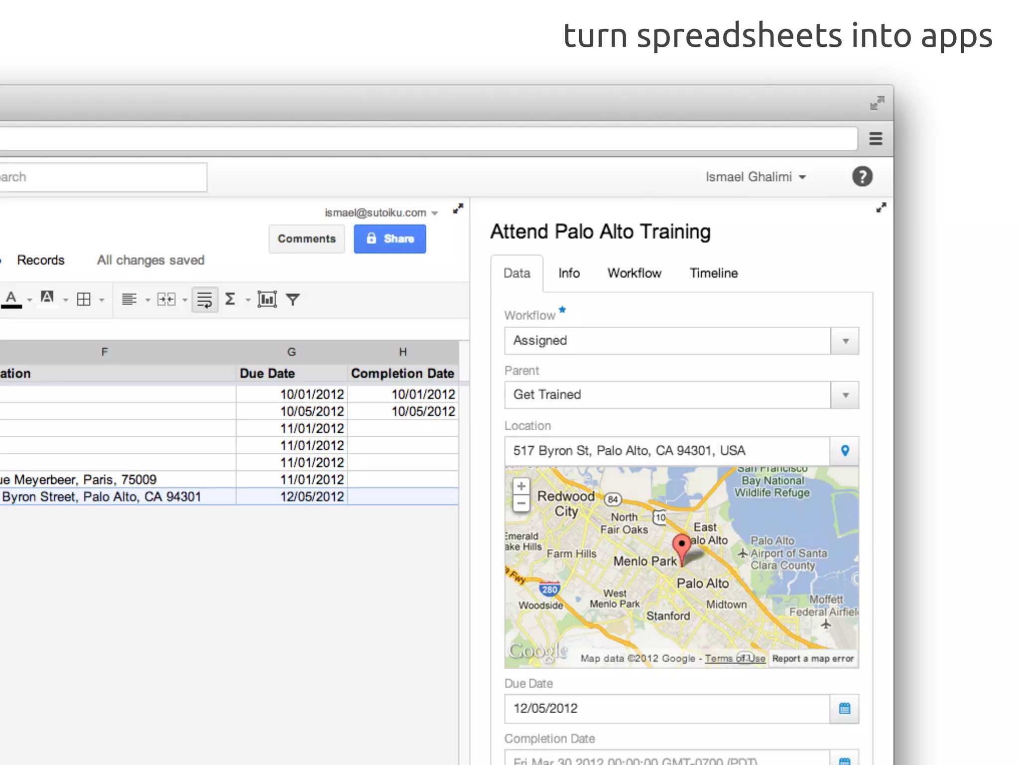This screenshot has height=765, width=1020.
Task: Click the search input field
Action: 103,177
